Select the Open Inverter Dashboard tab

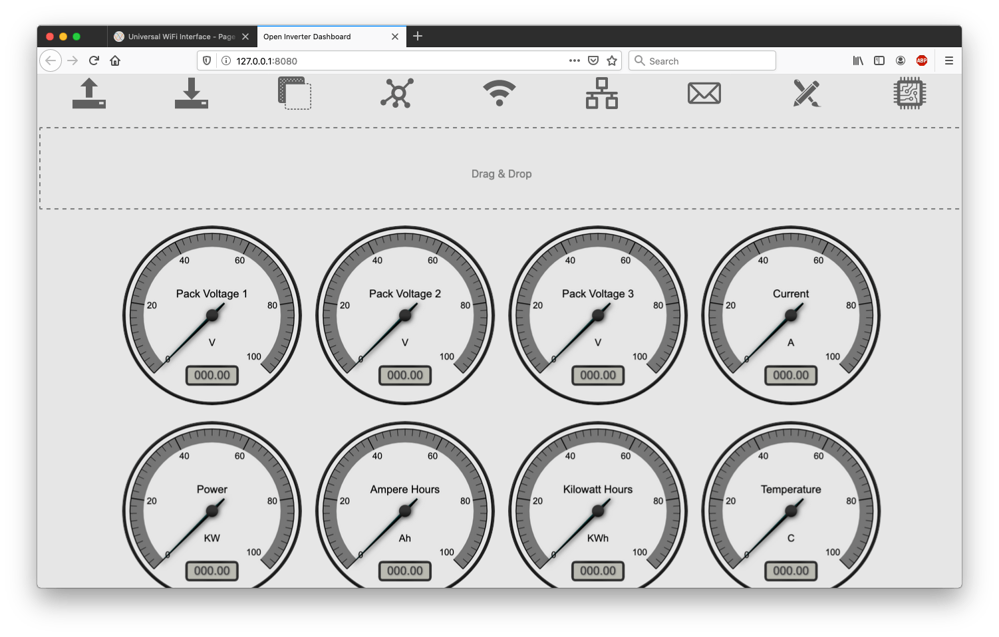pos(325,37)
